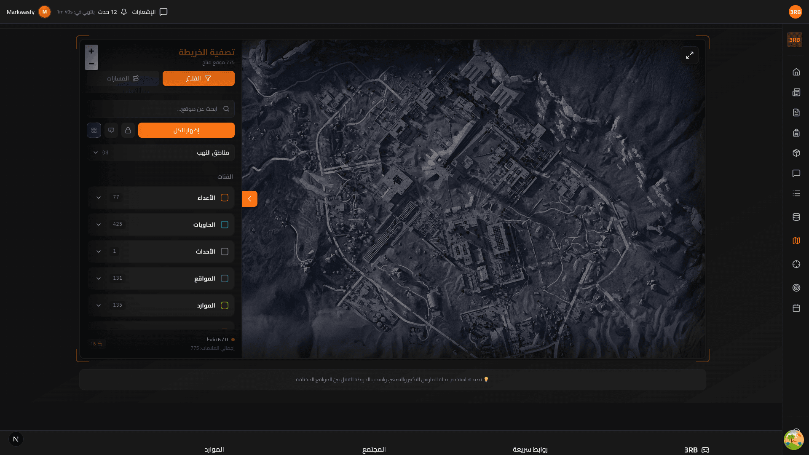Switch to the الفلاتر tab

[198, 78]
